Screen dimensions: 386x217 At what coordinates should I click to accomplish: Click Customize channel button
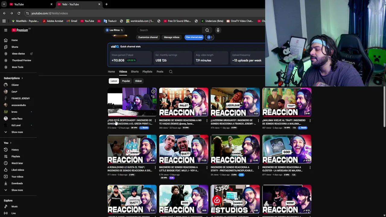[x=148, y=37]
